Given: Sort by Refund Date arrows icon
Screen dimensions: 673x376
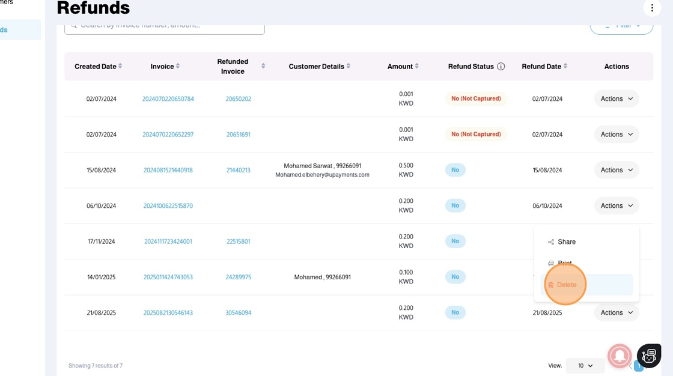Looking at the screenshot, I should [x=565, y=66].
